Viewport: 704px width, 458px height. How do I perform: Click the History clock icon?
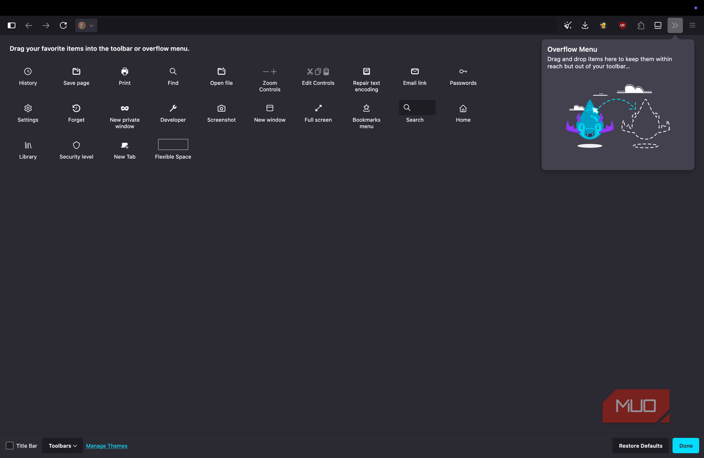point(28,72)
